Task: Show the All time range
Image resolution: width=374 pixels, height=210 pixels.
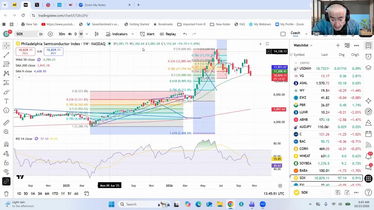Action: (76, 194)
